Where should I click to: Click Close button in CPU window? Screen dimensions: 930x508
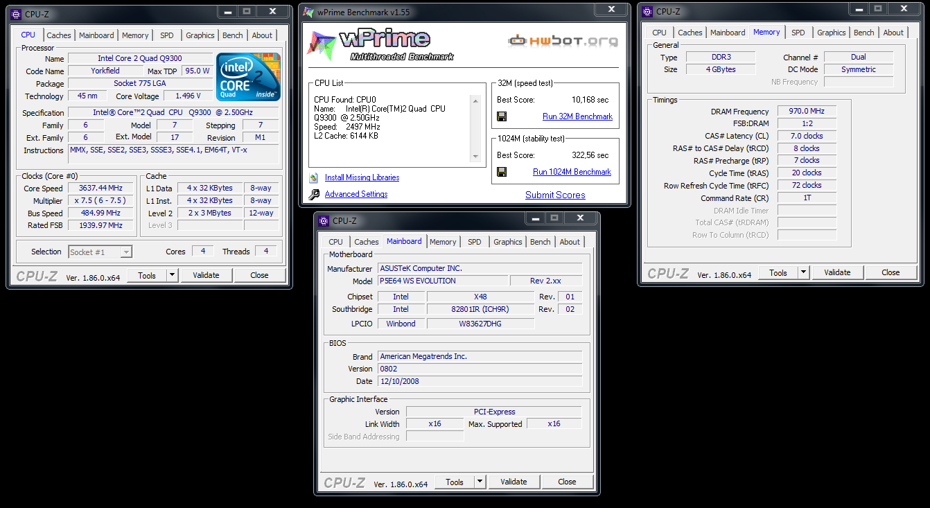coord(259,275)
